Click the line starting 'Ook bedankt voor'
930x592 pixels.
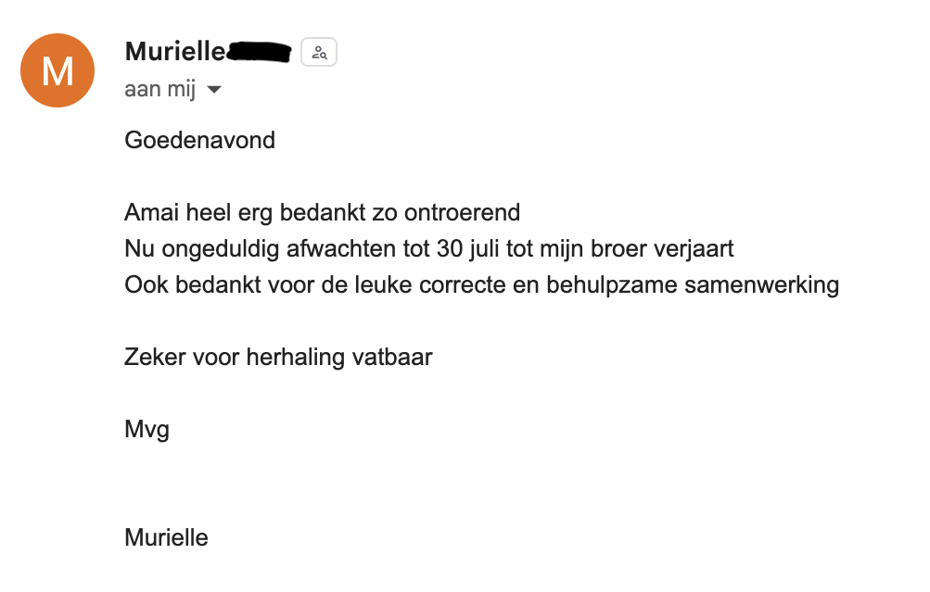click(481, 284)
